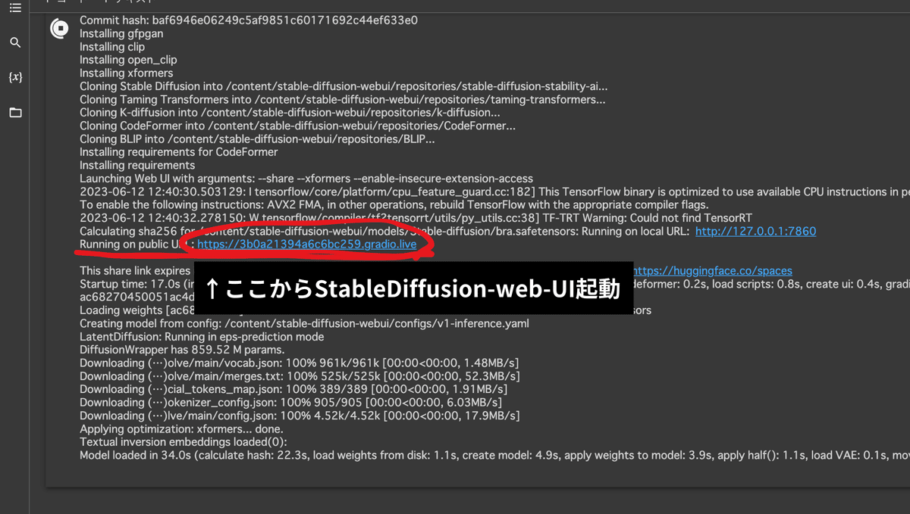This screenshot has width=910, height=514.
Task: Click the 'Cloning K-diffusion into' line
Action: [x=290, y=113]
